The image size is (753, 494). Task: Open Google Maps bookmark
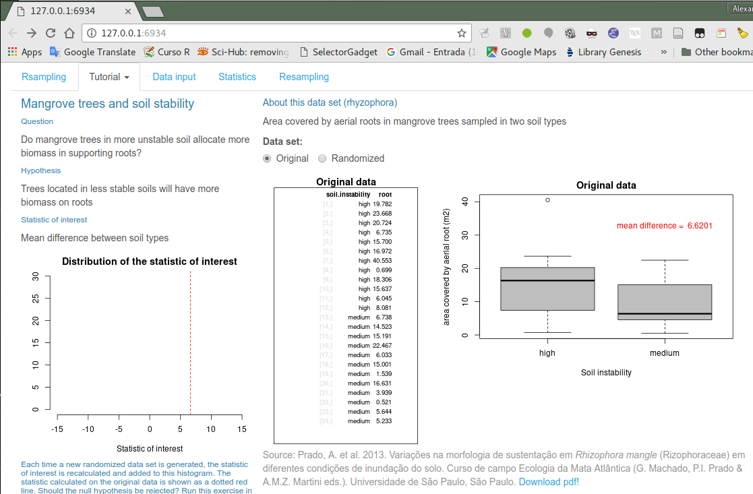coord(521,52)
